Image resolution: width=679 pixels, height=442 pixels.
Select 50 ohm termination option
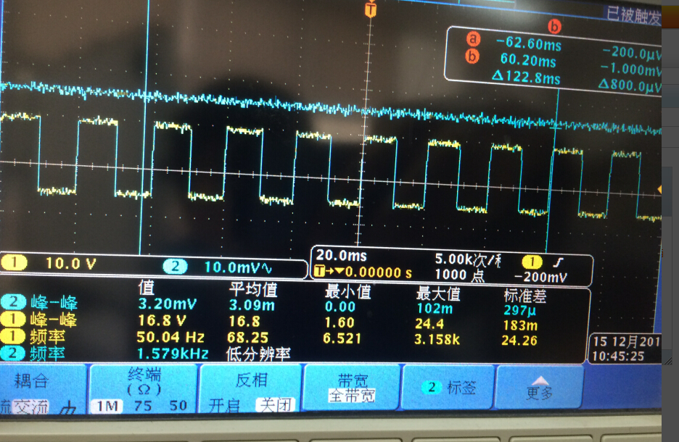pyautogui.click(x=178, y=406)
